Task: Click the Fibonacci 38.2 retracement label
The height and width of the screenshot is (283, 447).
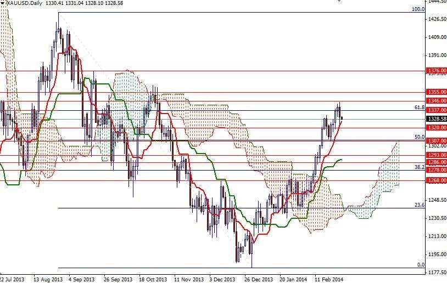Action: (x=420, y=167)
